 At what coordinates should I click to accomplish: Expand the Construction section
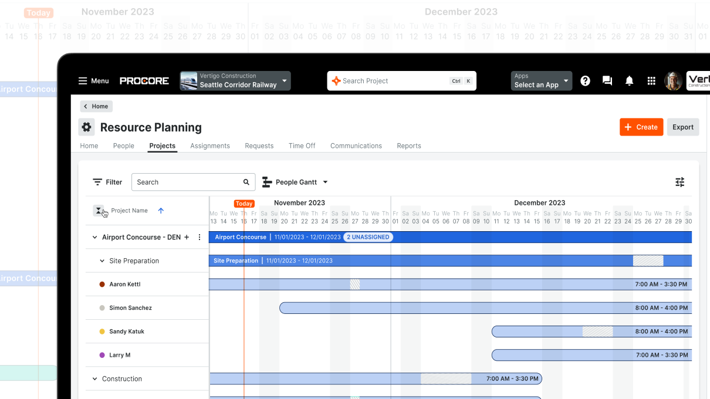pos(94,378)
